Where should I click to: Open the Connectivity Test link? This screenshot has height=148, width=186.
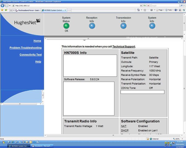tap(31, 55)
